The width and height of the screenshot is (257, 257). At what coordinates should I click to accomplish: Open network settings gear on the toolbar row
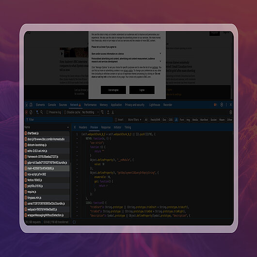coord(231,112)
